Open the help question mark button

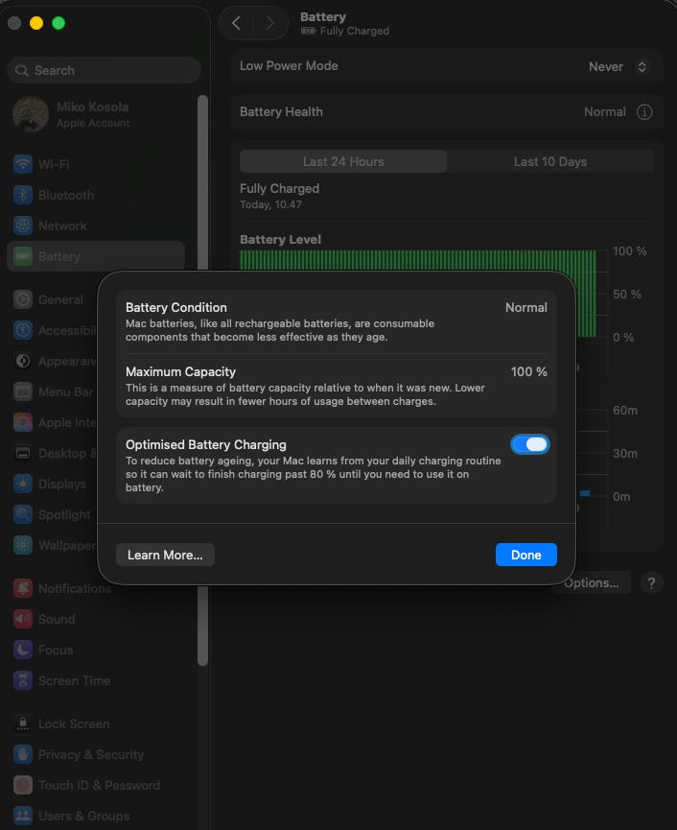(652, 582)
